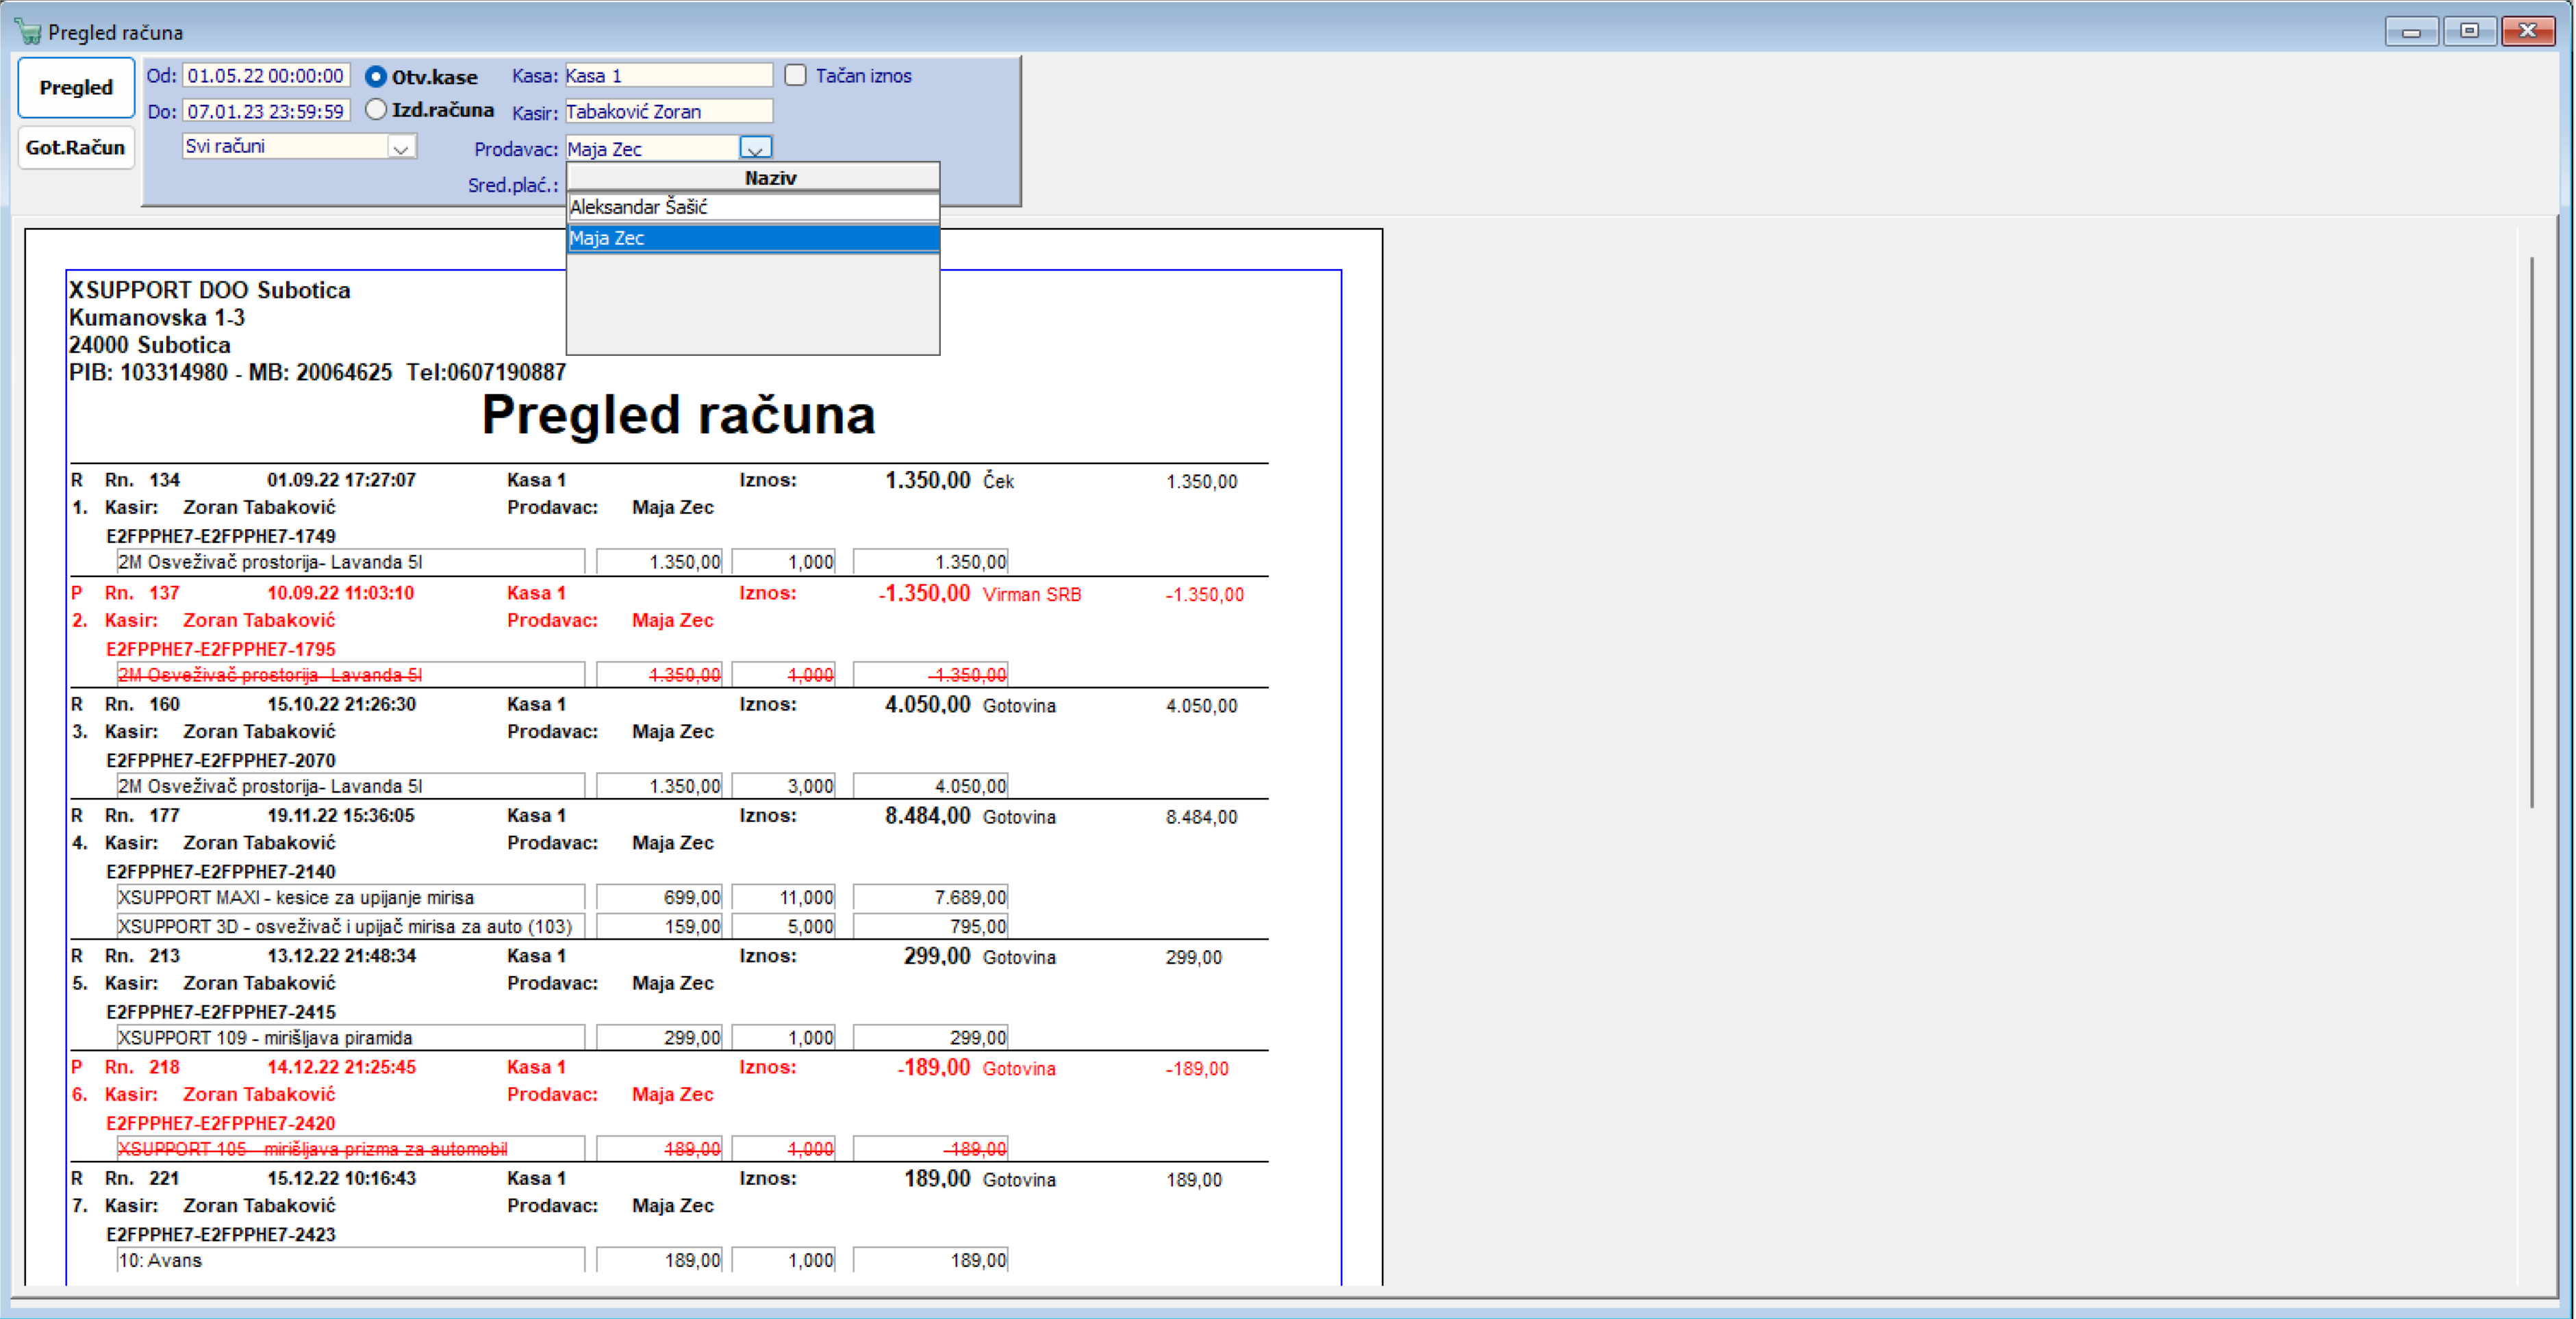Click the Ček payment label
Viewport: 2576px width, 1319px height.
998,481
